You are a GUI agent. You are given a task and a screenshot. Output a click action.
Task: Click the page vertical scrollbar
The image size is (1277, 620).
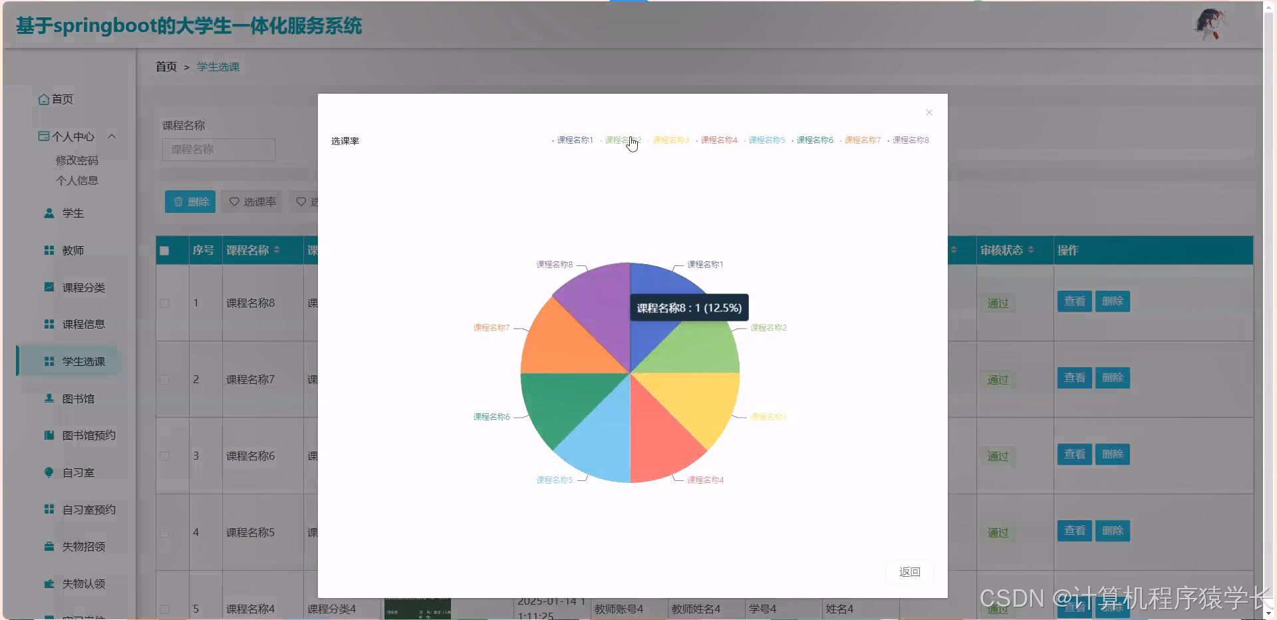tap(1270, 310)
